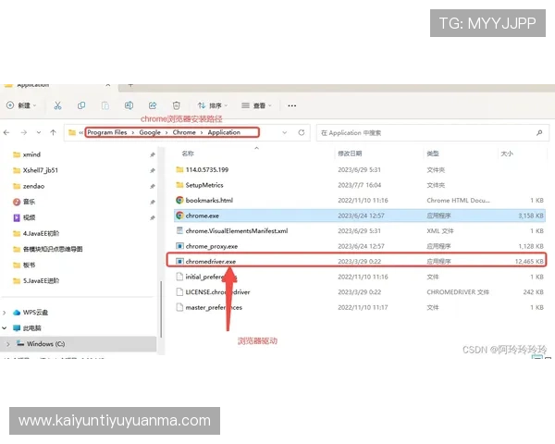Sort by Size (大小) column header
Screen dimensions: 555x444
click(x=507, y=154)
